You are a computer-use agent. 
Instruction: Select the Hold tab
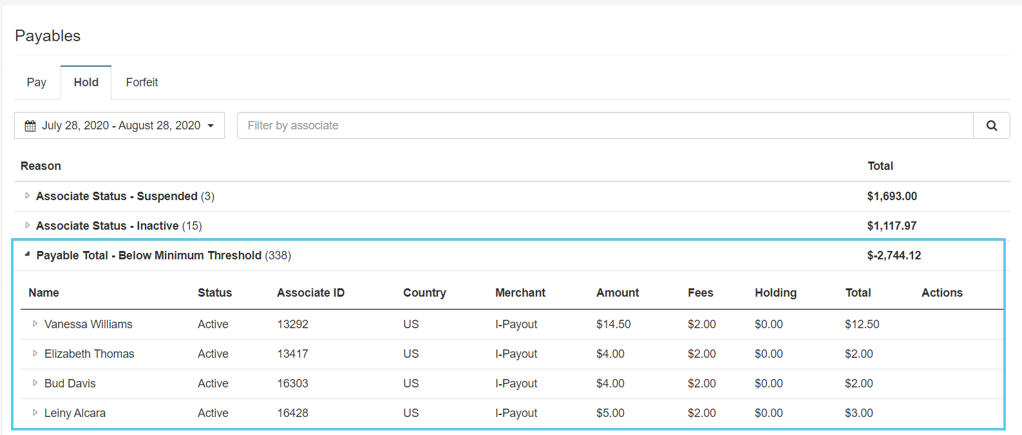[x=86, y=82]
